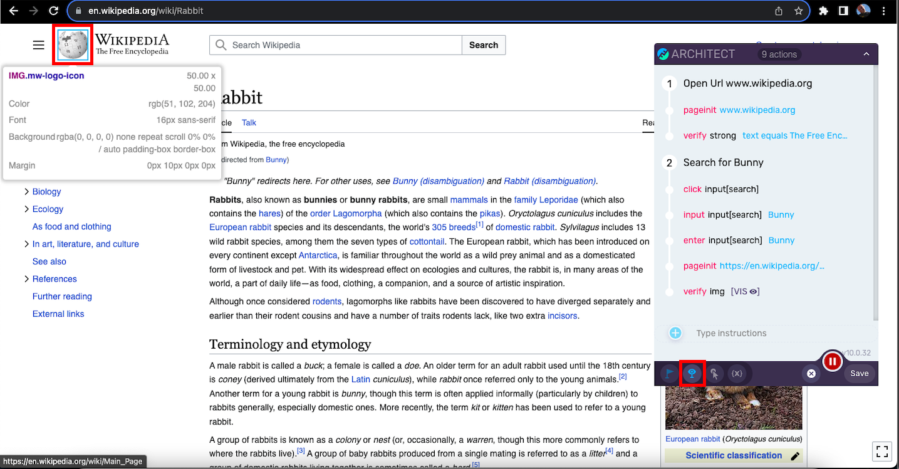Click the share icon in address bar
The height and width of the screenshot is (469, 899).
pos(779,11)
